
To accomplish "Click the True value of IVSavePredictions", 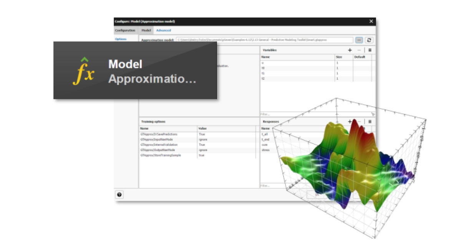I will pyautogui.click(x=202, y=134).
